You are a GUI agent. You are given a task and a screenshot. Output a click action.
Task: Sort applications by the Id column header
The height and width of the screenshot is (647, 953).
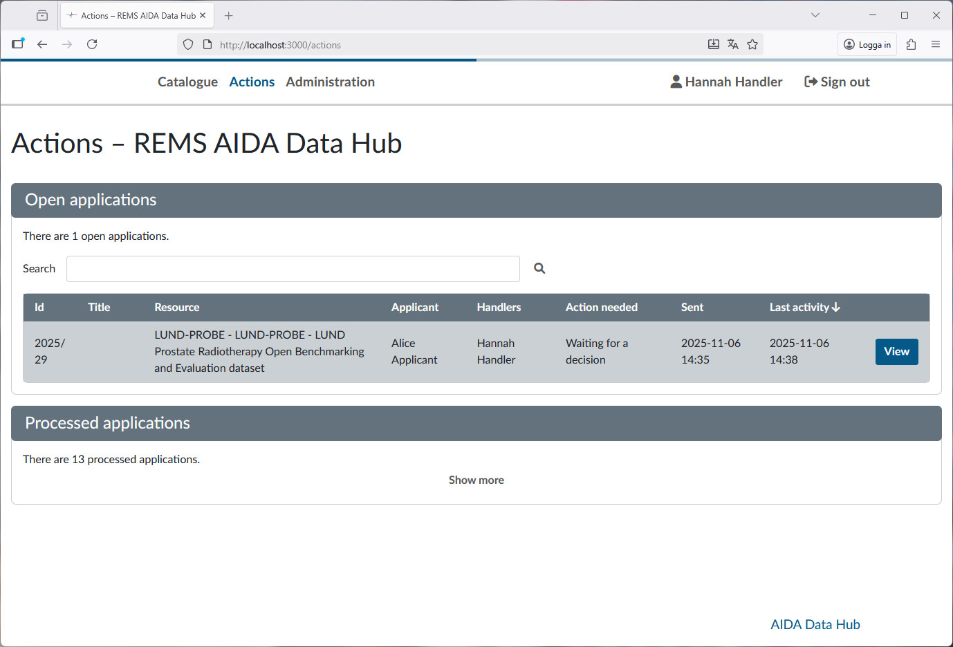click(39, 307)
